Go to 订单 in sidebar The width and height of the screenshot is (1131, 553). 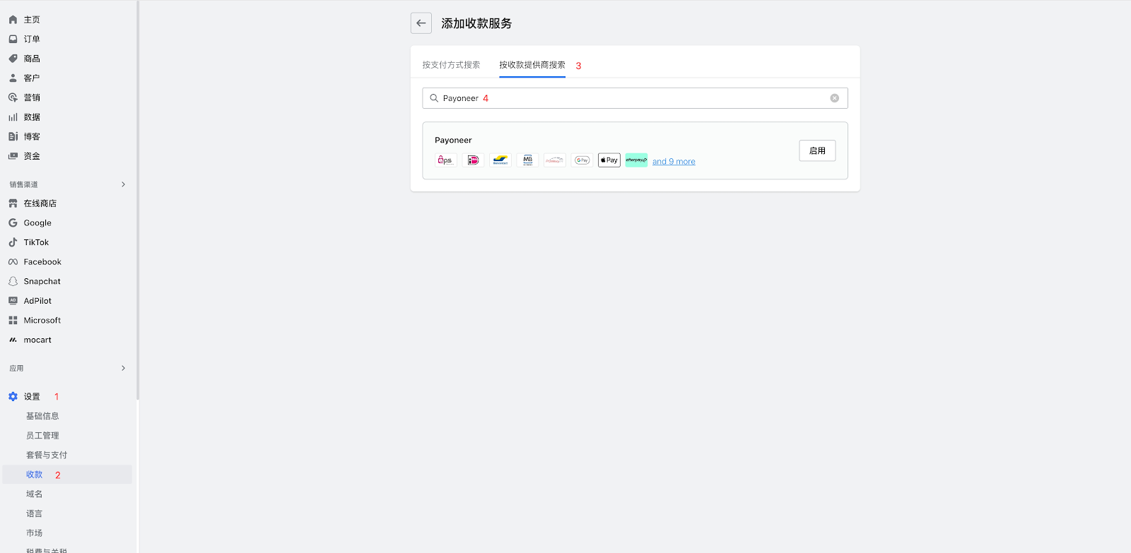(x=32, y=39)
